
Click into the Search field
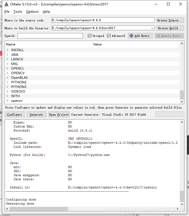click(x=50, y=36)
